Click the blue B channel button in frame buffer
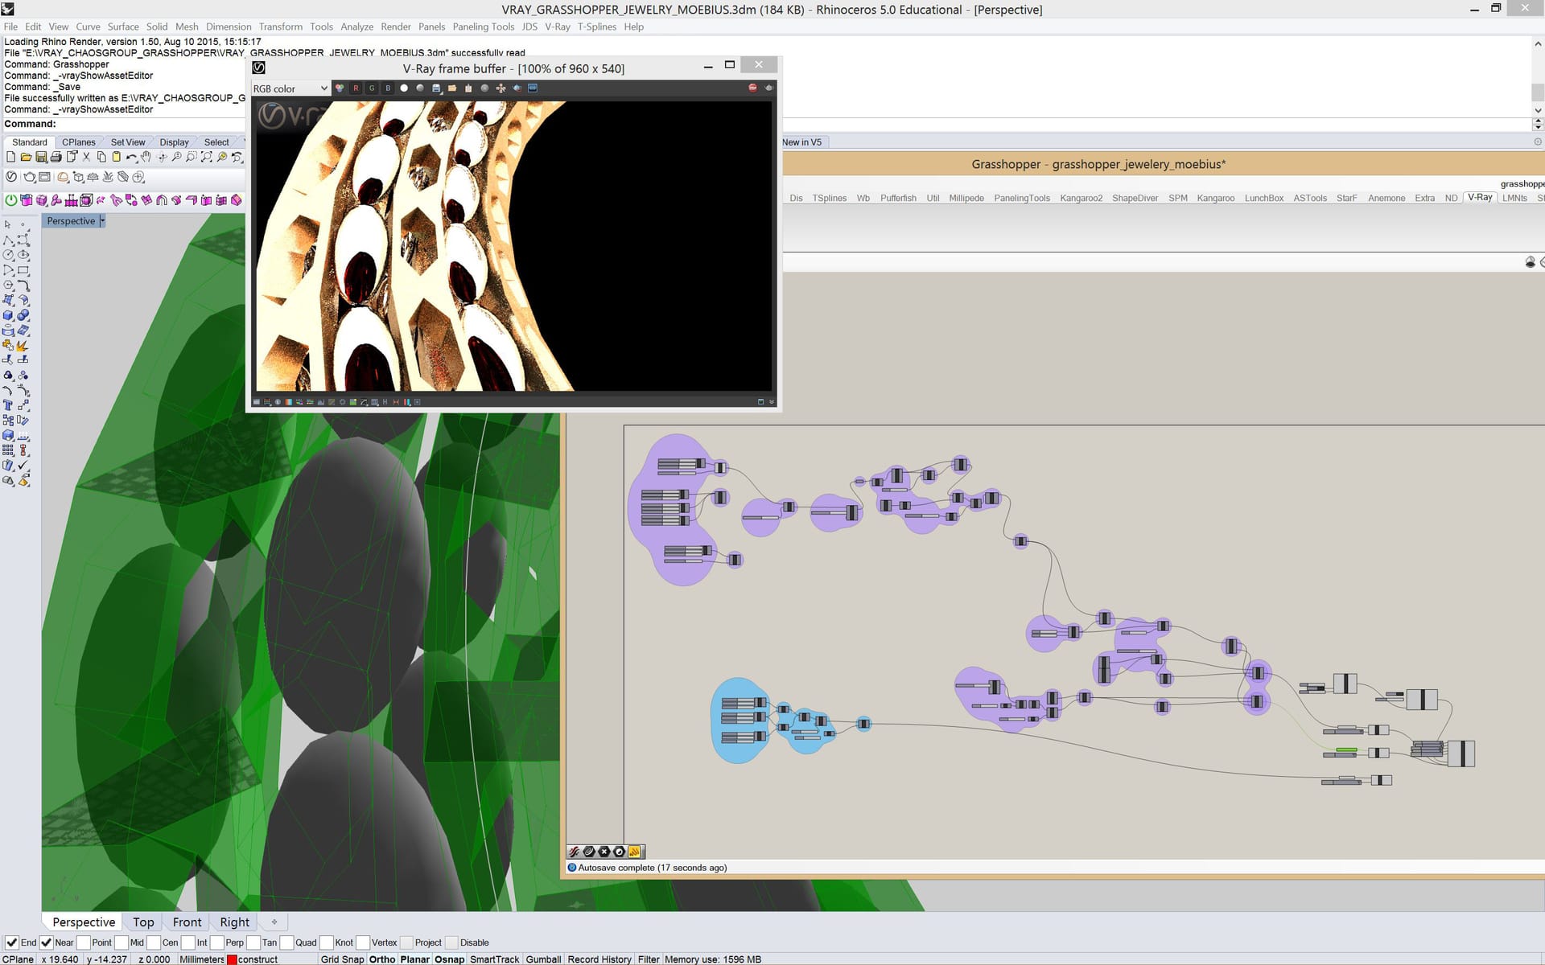 (x=388, y=88)
